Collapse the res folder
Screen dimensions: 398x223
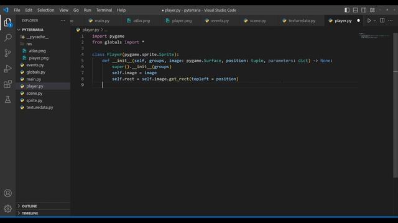point(43,44)
